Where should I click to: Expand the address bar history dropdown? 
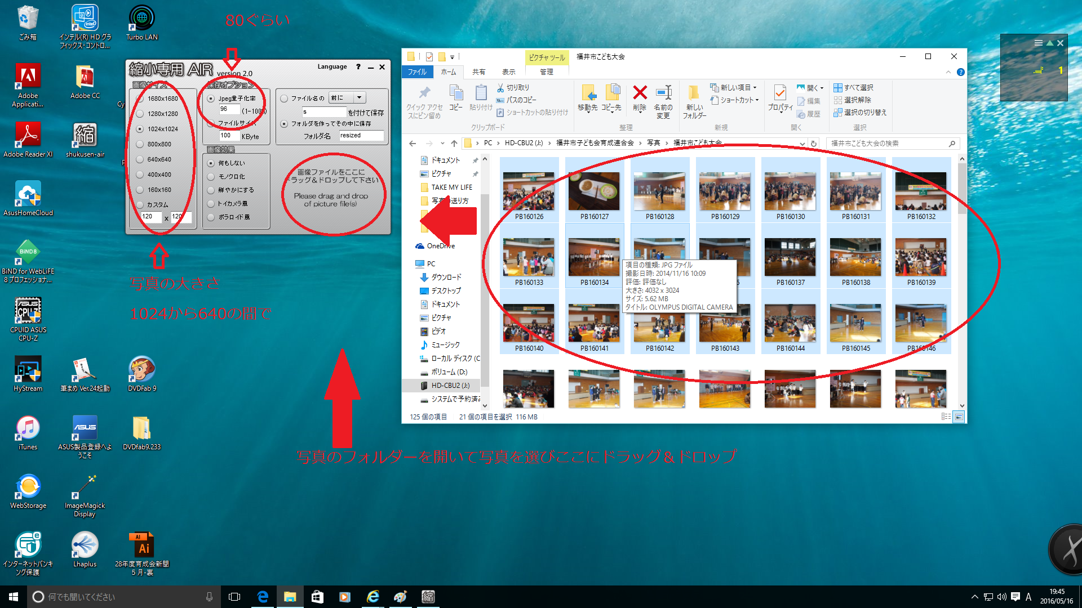802,144
